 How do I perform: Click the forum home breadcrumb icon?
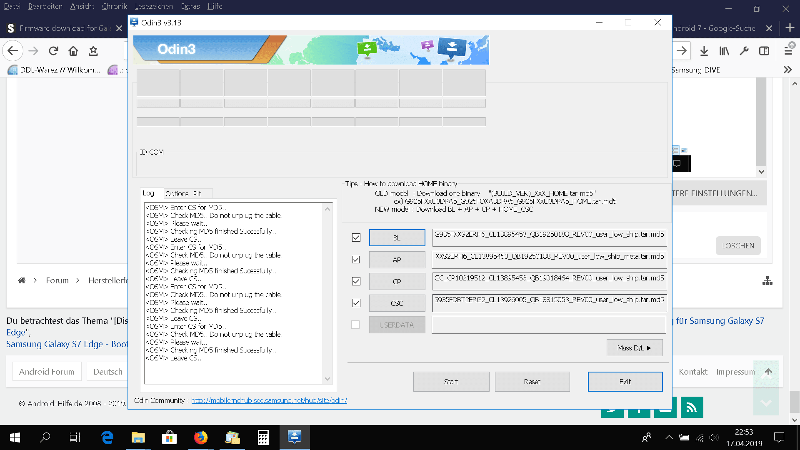tap(22, 280)
